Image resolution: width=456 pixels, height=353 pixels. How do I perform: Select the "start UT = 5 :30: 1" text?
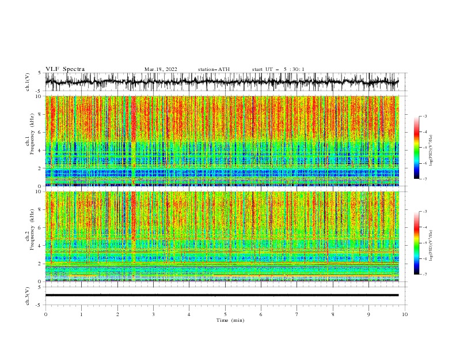[278, 69]
